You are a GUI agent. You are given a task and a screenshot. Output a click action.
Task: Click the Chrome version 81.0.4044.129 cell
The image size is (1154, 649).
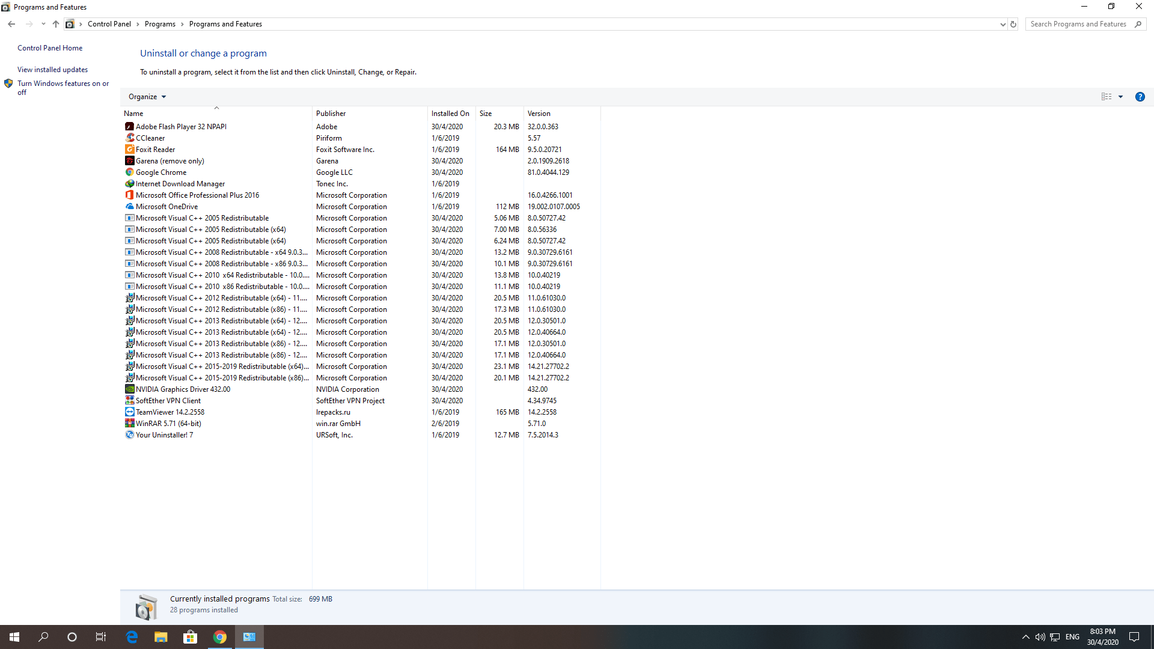tap(548, 172)
